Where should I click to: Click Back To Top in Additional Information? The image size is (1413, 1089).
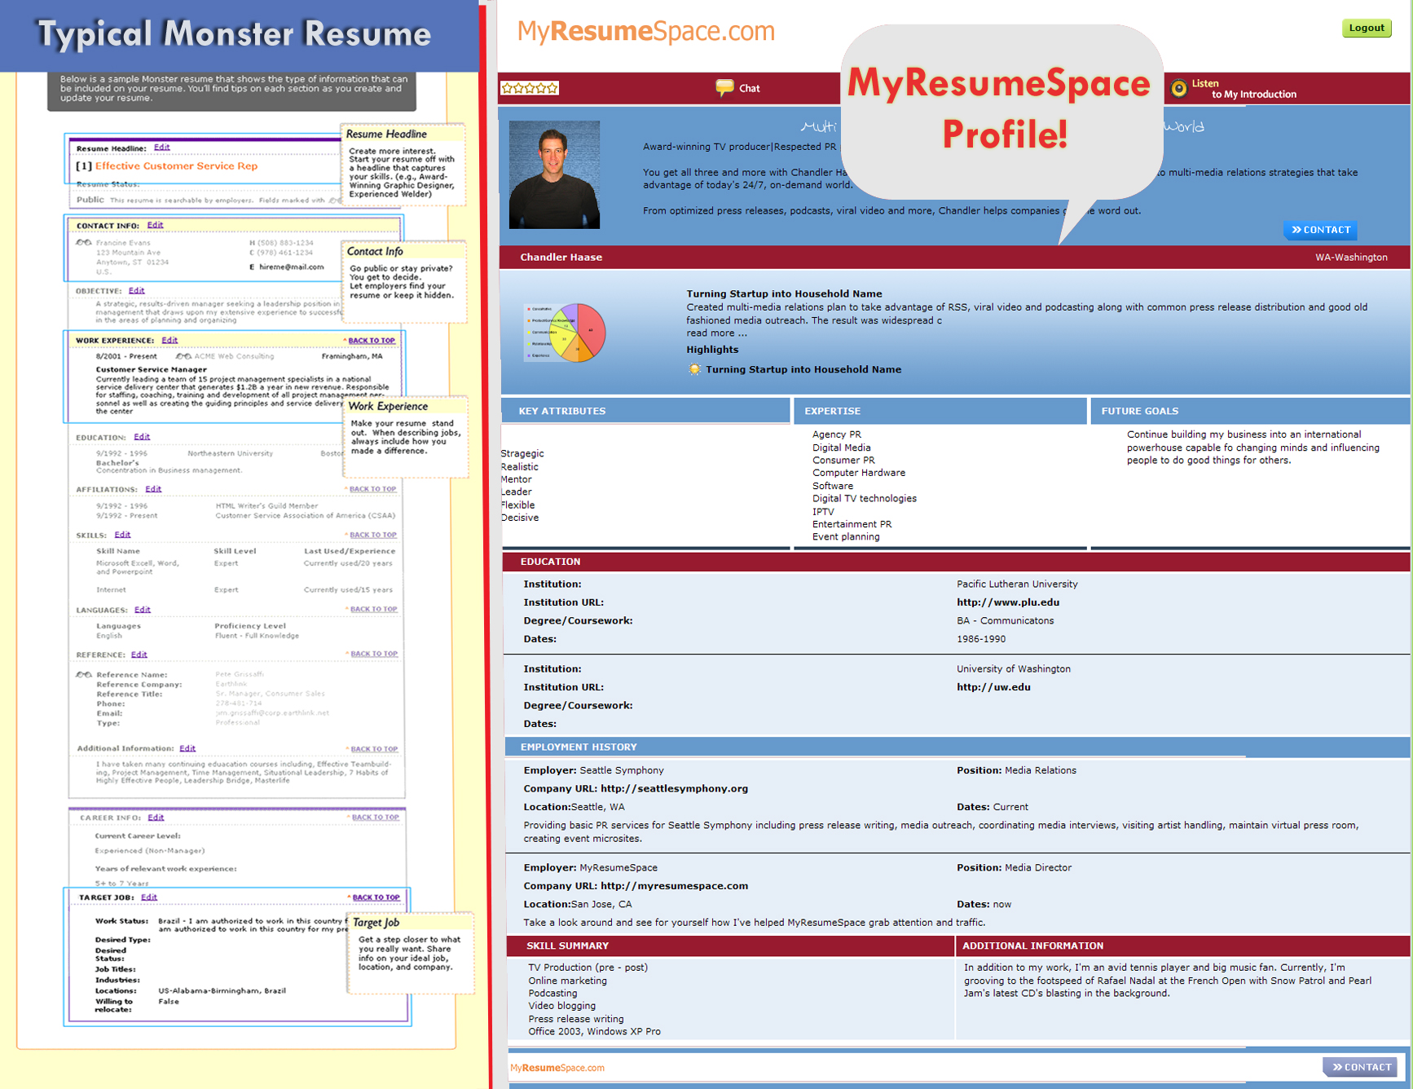[374, 749]
